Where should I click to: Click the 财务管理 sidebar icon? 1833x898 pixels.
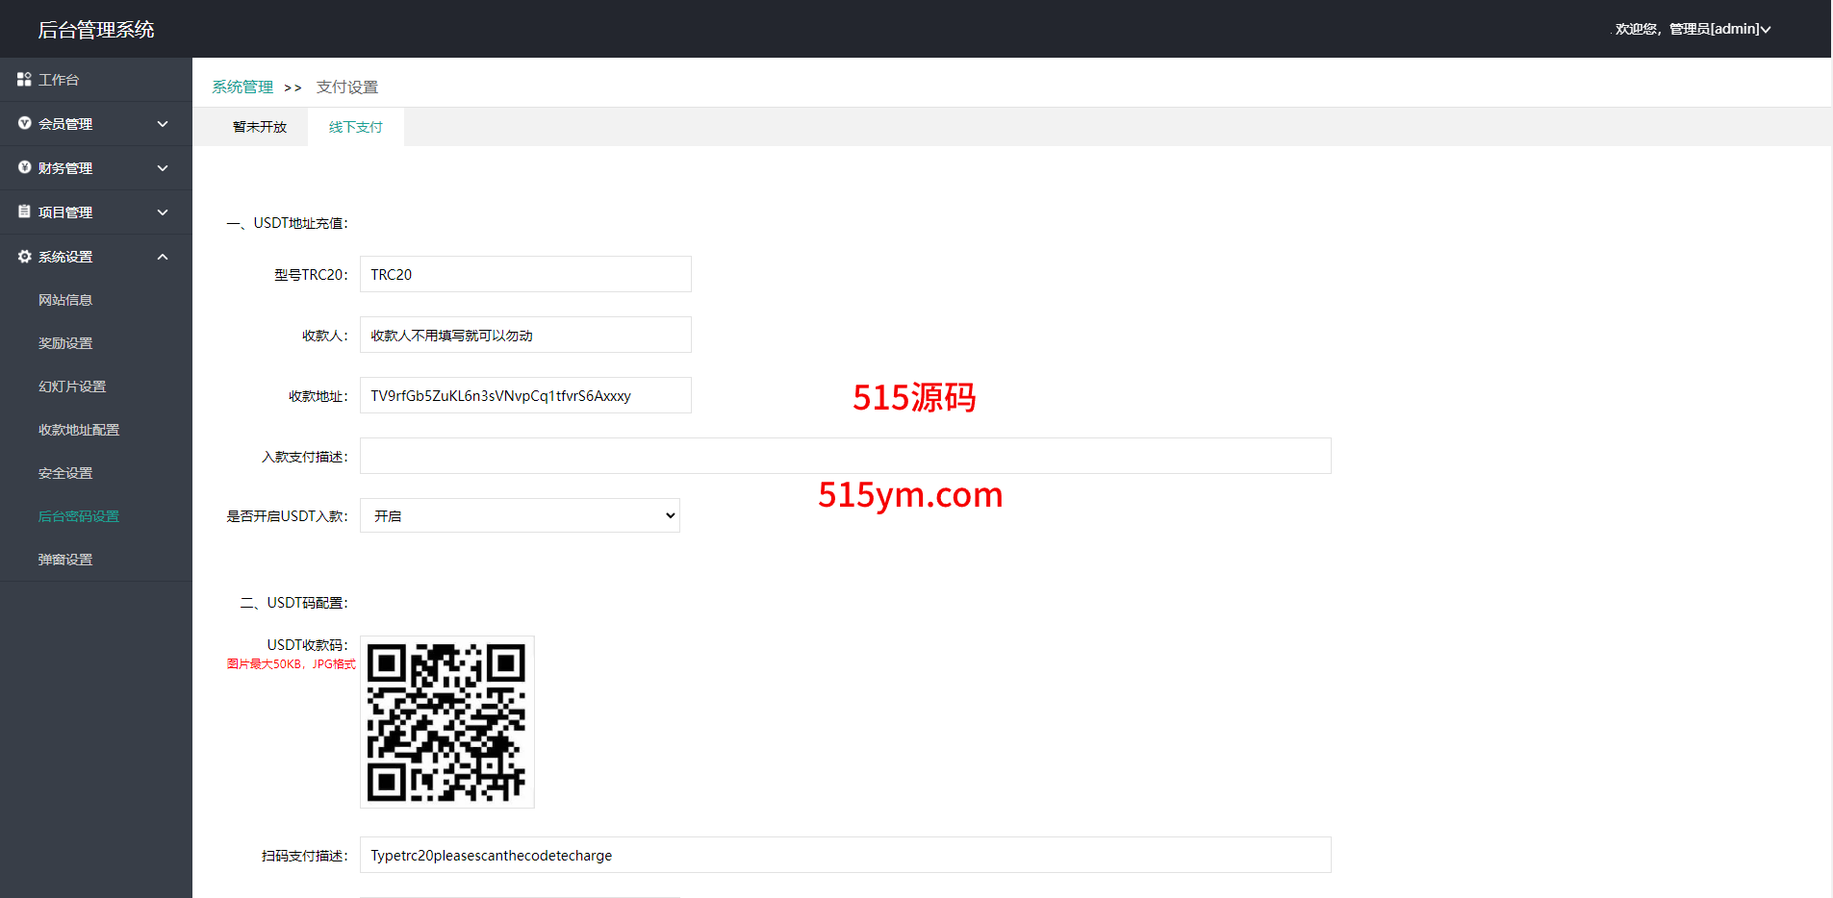click(24, 167)
